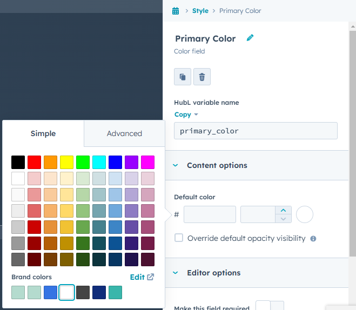Switch to the Advanced color tab

(124, 133)
